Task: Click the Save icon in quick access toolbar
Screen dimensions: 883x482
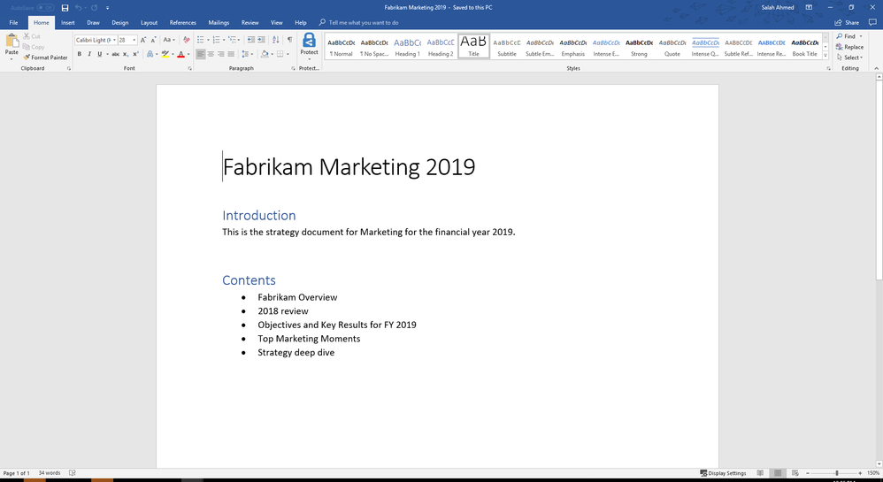Action: coord(65,8)
